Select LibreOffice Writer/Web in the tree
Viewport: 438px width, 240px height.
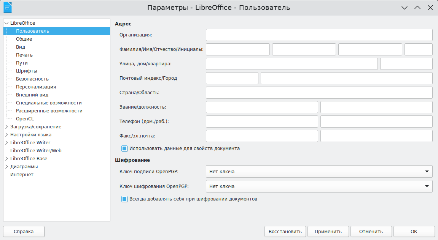click(36, 151)
